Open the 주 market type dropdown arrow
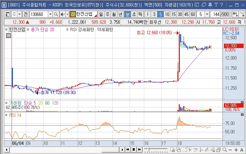The image size is (246, 154). pyautogui.click(x=19, y=15)
